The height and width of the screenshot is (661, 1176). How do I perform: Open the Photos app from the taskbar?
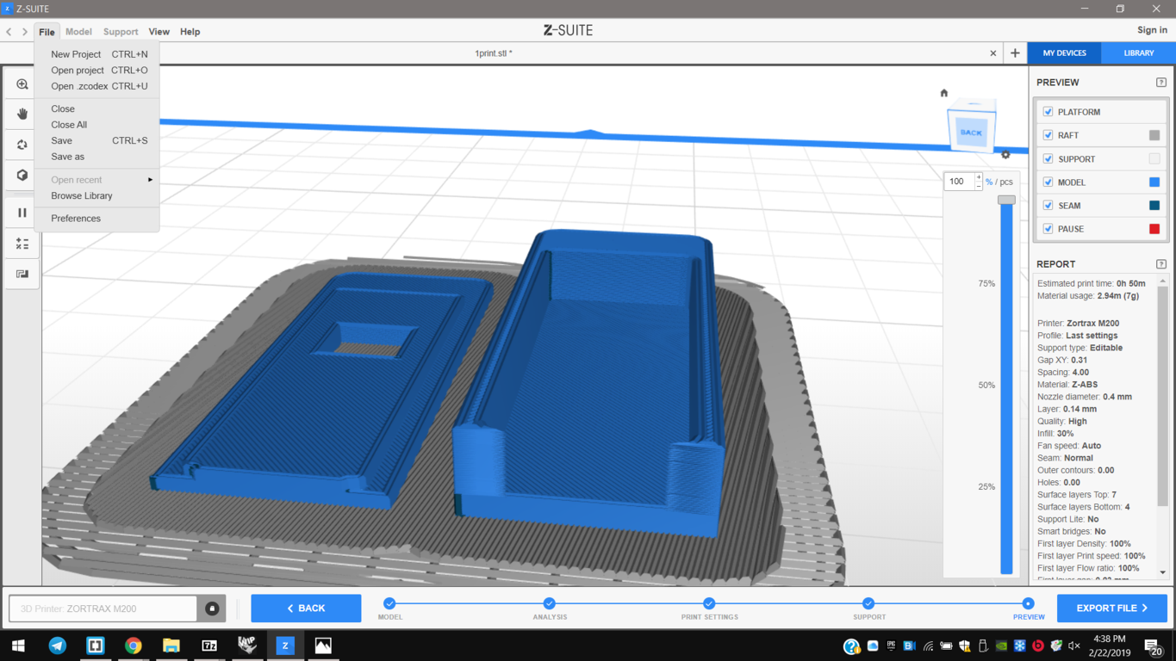coord(323,646)
